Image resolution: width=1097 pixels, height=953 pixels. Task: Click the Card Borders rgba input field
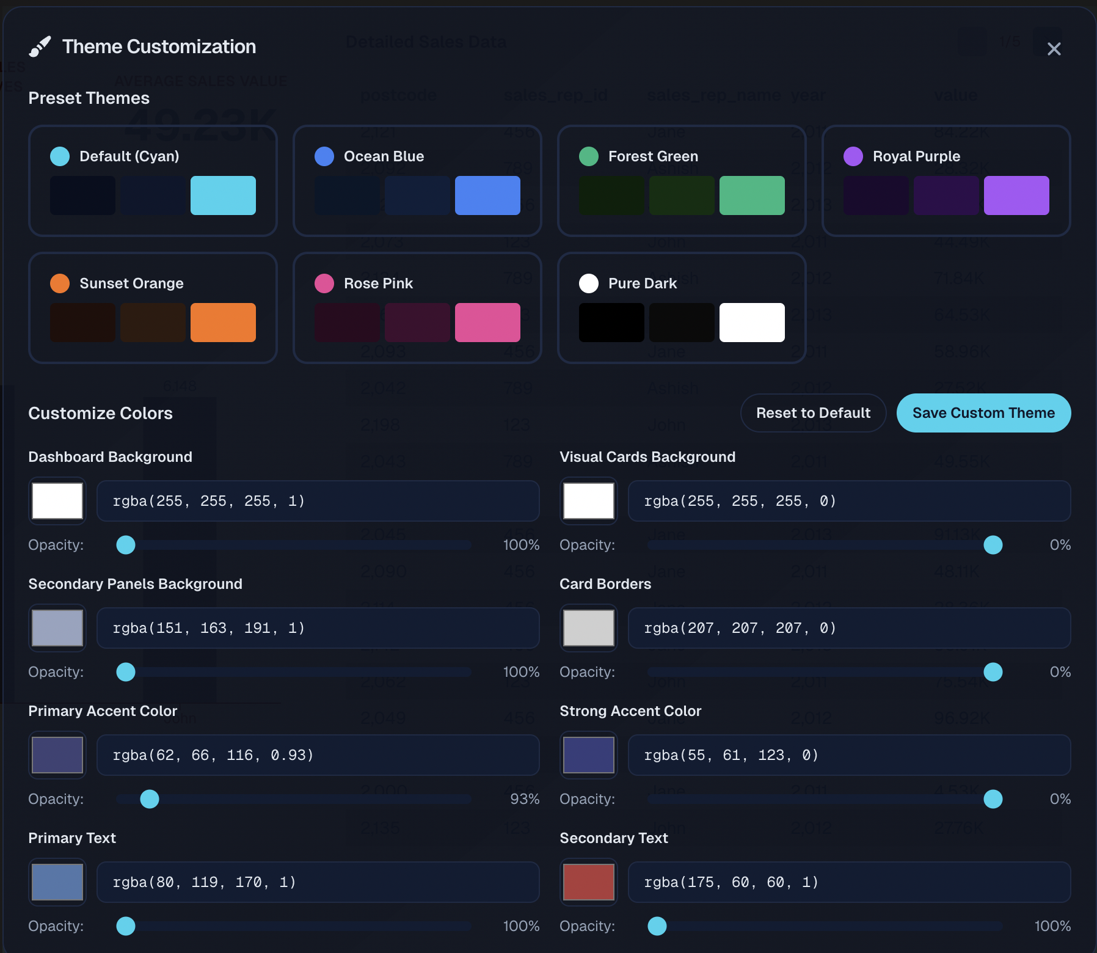tap(849, 628)
